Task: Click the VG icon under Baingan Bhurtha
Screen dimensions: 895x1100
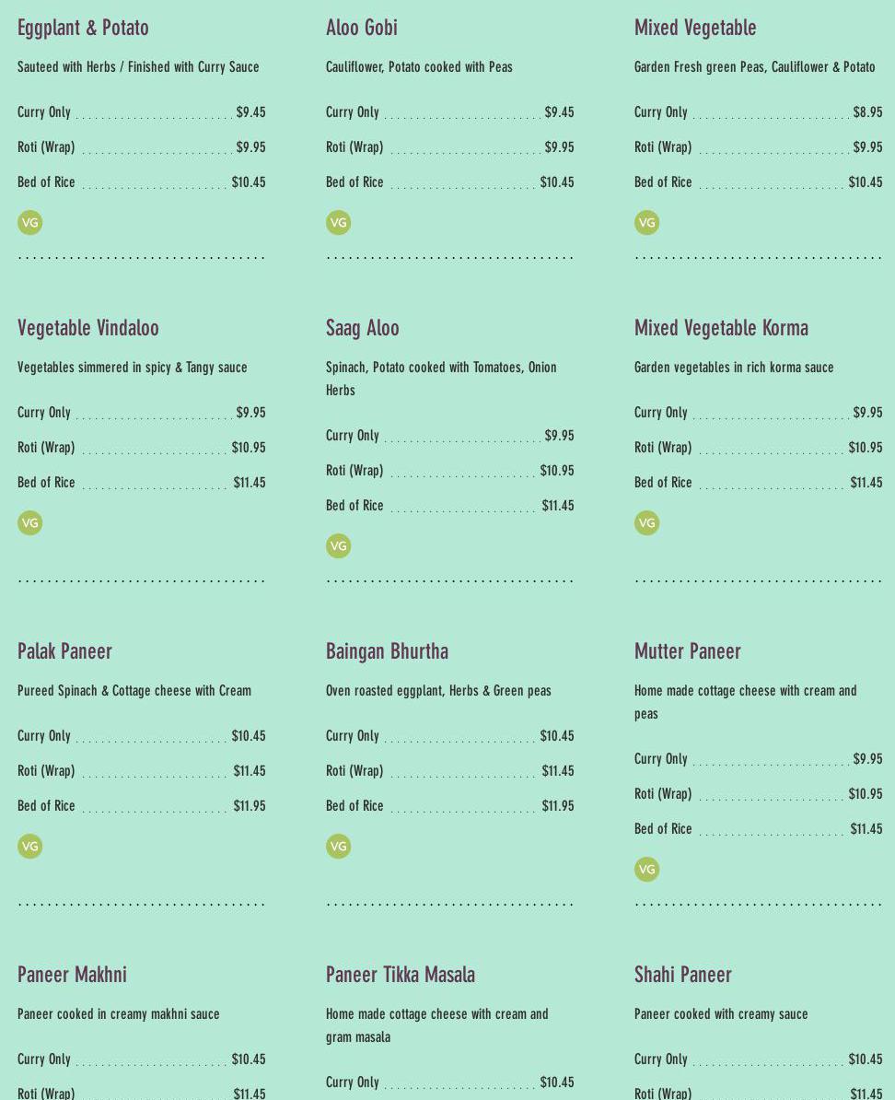Action: tap(339, 846)
